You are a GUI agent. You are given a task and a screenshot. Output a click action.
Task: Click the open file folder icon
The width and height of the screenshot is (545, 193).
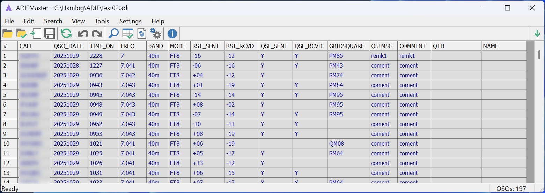click(x=7, y=34)
